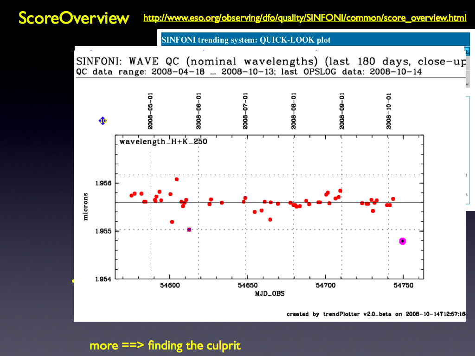Click the 2008-09-01 date label
This screenshot has width=475, height=356.
342,111
